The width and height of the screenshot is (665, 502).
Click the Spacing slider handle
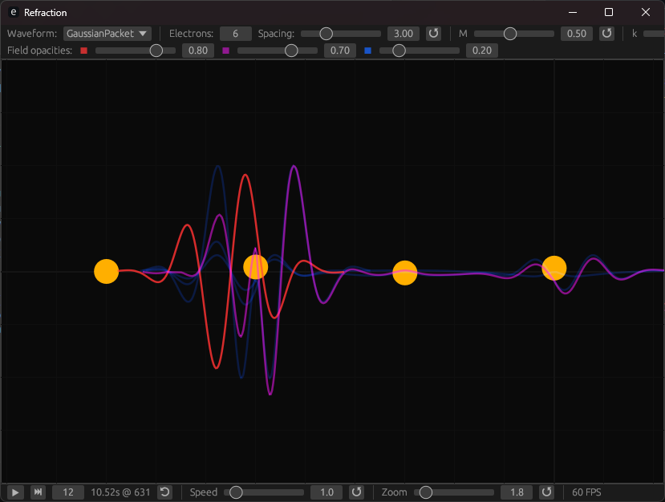pyautogui.click(x=326, y=34)
